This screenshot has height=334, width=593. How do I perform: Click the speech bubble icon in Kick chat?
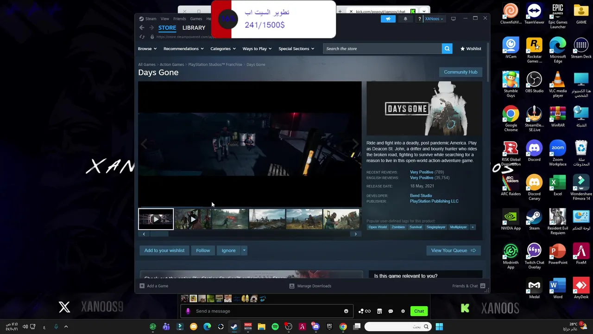391,311
